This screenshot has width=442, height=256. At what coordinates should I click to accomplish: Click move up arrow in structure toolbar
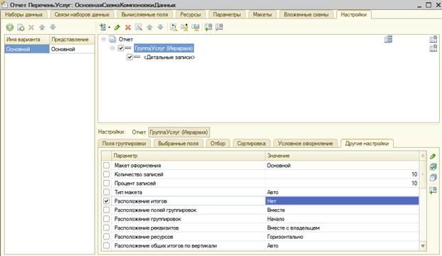(149, 27)
